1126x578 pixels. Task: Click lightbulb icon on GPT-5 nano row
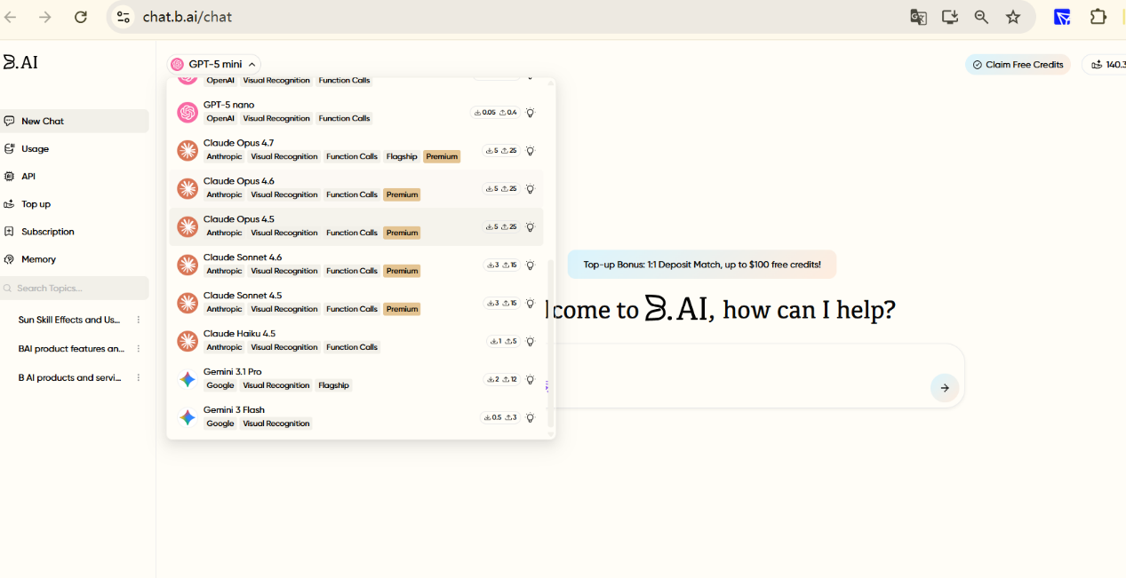(x=531, y=113)
